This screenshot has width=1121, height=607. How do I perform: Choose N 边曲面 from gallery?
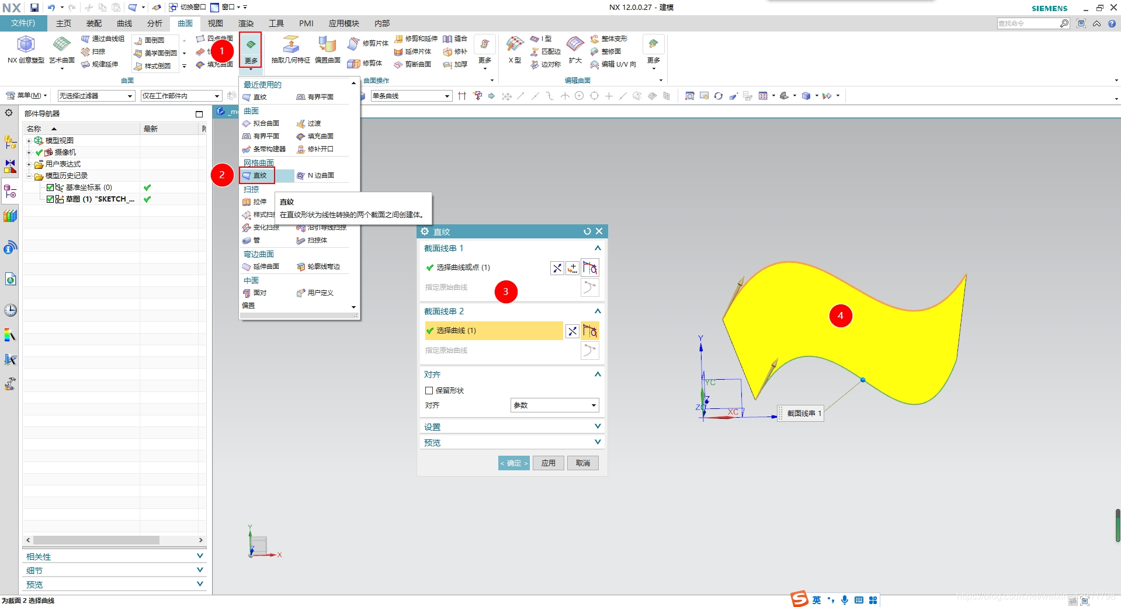point(315,175)
